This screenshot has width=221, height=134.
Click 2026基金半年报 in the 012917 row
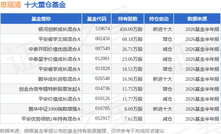point(202,119)
